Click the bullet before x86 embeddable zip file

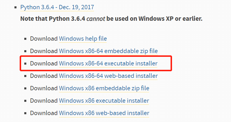tap(25, 88)
